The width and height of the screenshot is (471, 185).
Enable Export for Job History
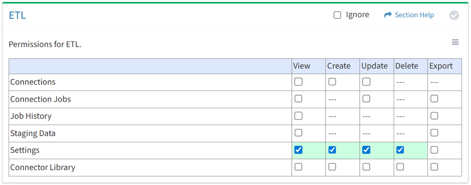(x=434, y=116)
